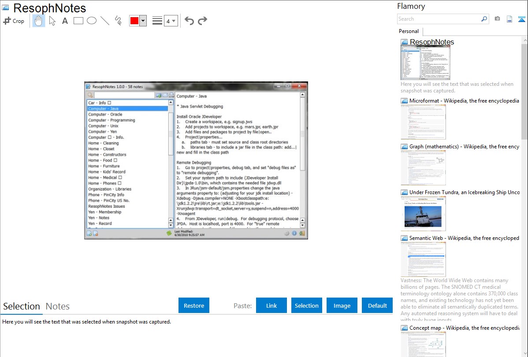Click the Concept map - Wikipedia title
The width and height of the screenshot is (528, 357).
(464, 328)
